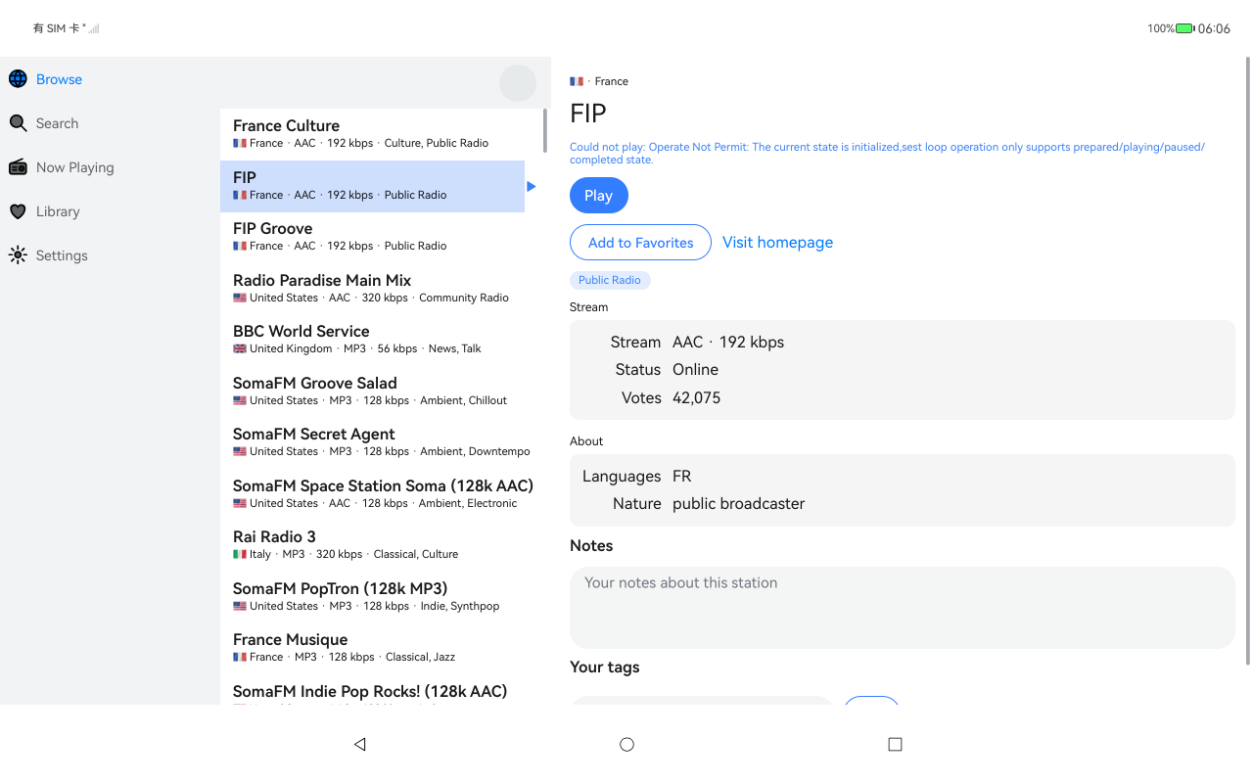The width and height of the screenshot is (1253, 783).
Task: Click the Public Radio tag chip
Action: pos(610,280)
